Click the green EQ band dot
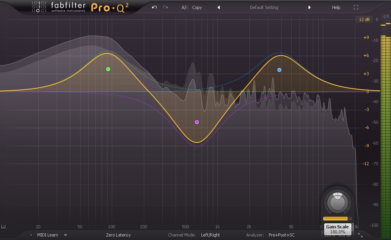This screenshot has height=240, width=391. point(108,69)
